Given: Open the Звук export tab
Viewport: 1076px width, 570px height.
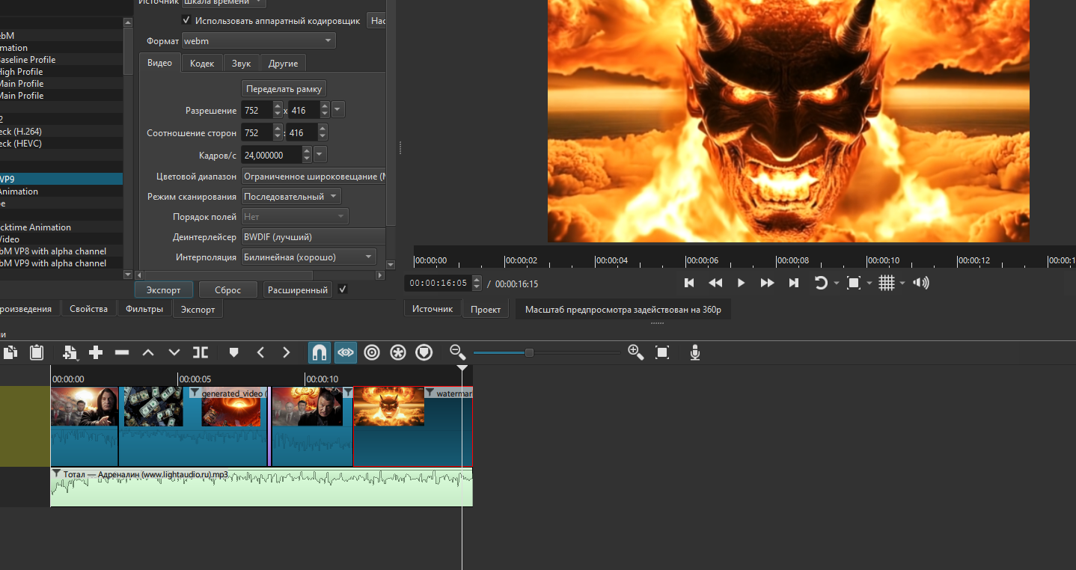Looking at the screenshot, I should tap(242, 64).
